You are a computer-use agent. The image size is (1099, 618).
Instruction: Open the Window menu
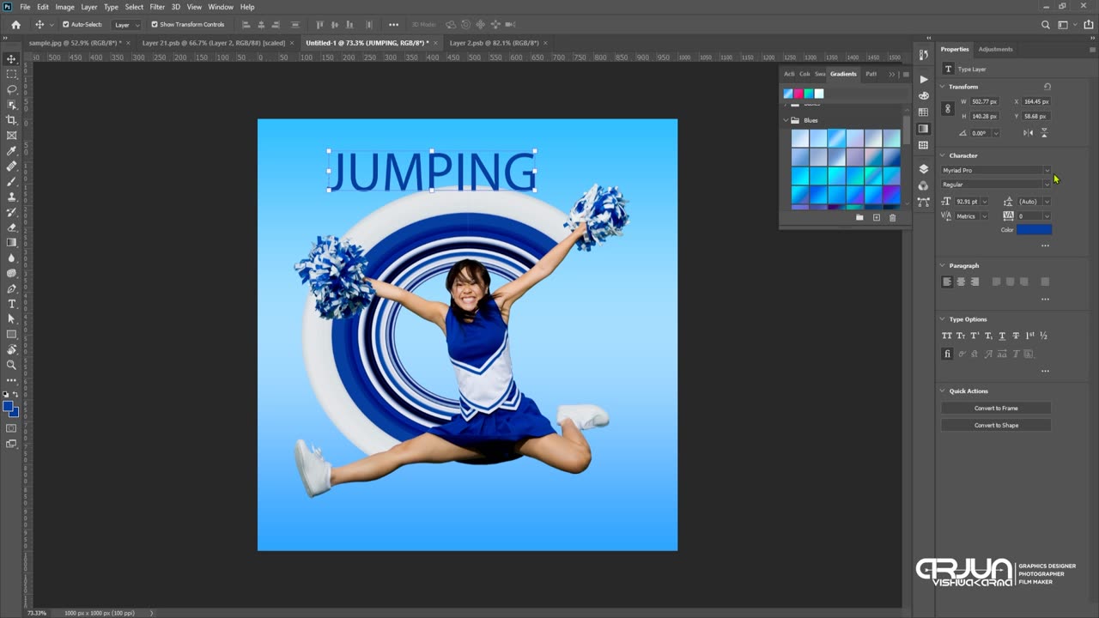point(221,7)
